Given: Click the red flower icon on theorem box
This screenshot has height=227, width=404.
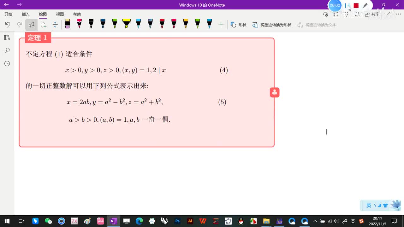Looking at the screenshot, I should coord(275,92).
